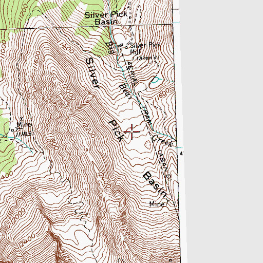Click the '(Aband)' label beneath Silver Pick Mill
Screen dimensions: 263x263
coord(148,58)
